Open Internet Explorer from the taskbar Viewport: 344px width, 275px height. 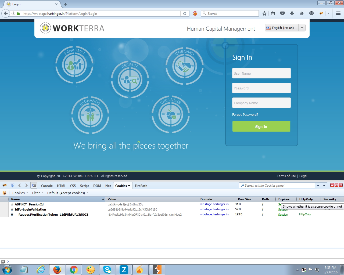[x=41, y=270]
